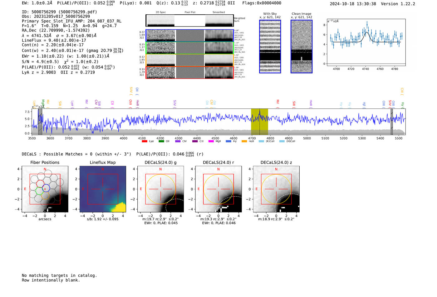Click the 'No matching targets in catalog.' text
This screenshot has width=437, height=297.
[59, 275]
